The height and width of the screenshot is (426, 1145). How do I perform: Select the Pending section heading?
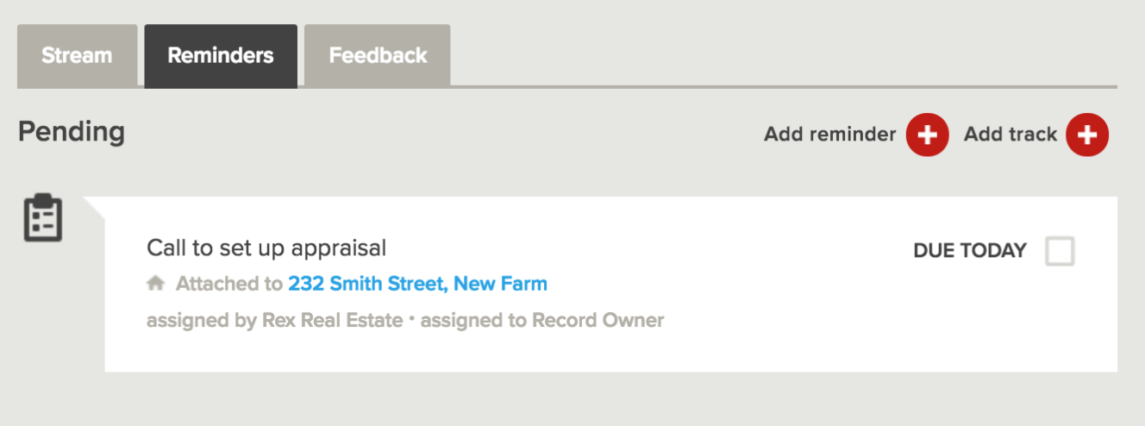point(72,132)
